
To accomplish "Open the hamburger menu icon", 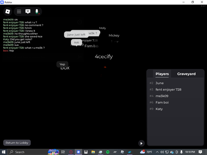I will 19,12.
